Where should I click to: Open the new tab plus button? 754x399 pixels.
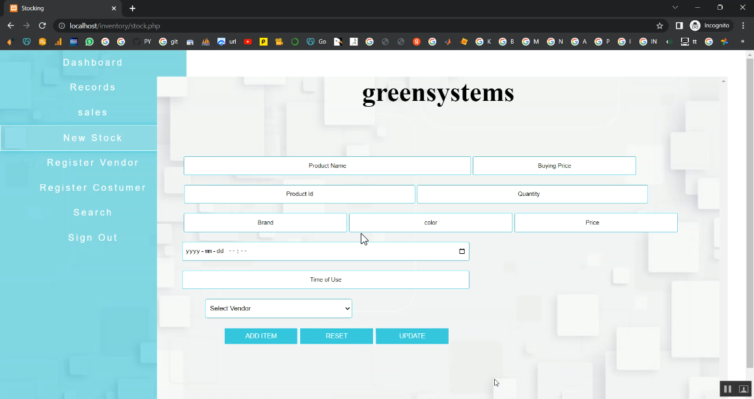click(x=133, y=8)
